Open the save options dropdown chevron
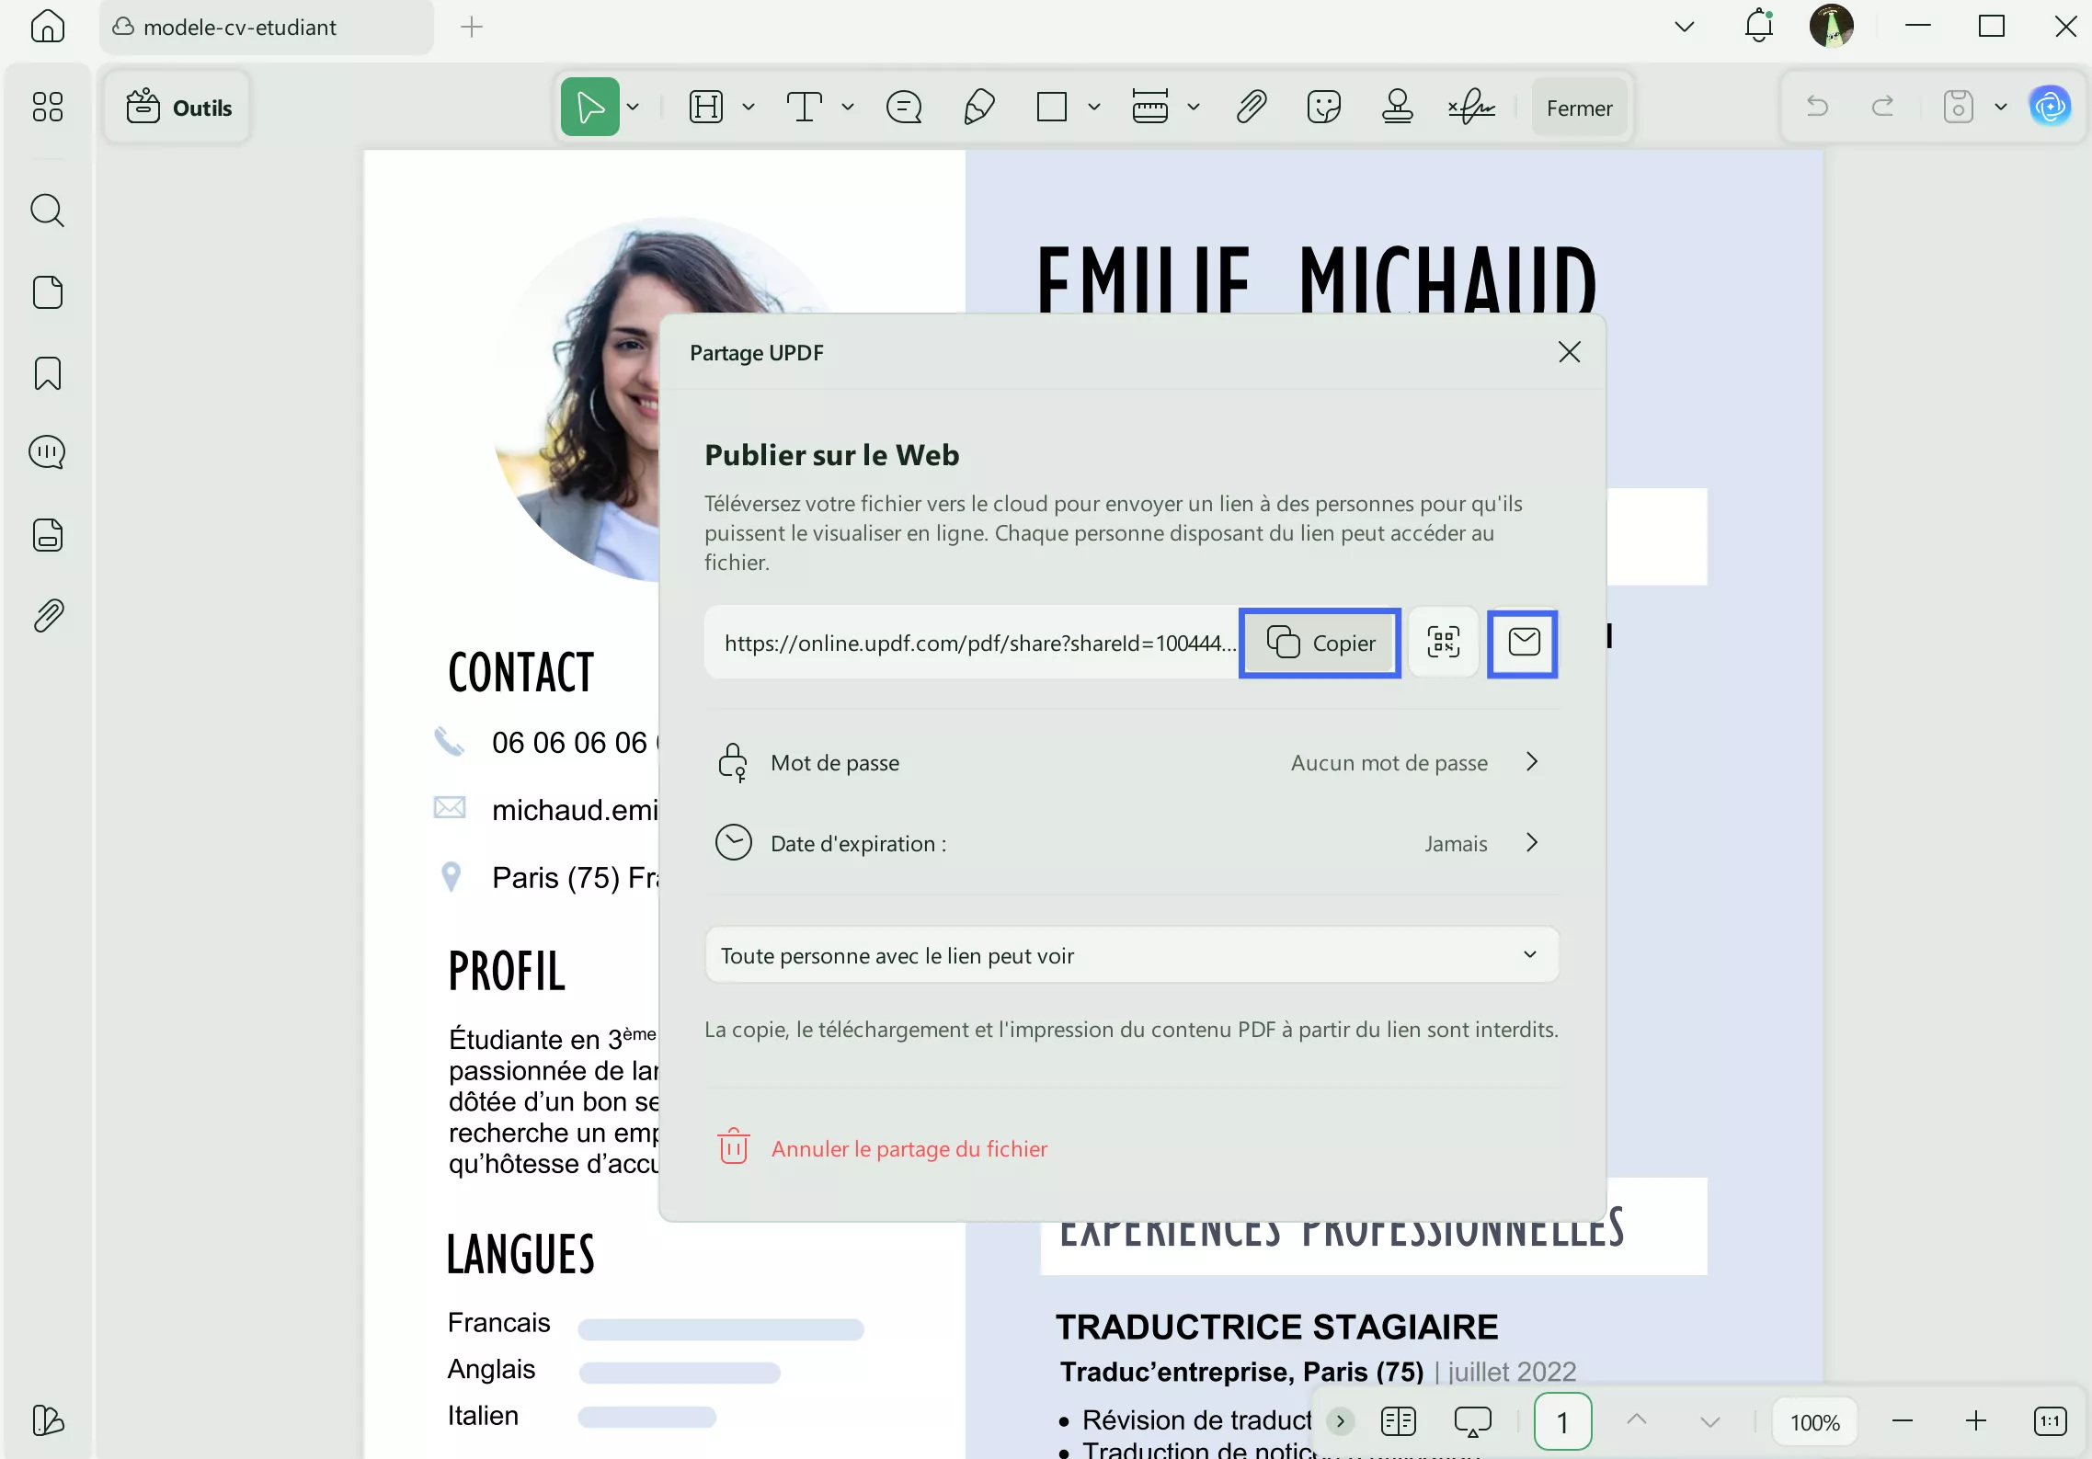The height and width of the screenshot is (1459, 2092). point(1999,107)
